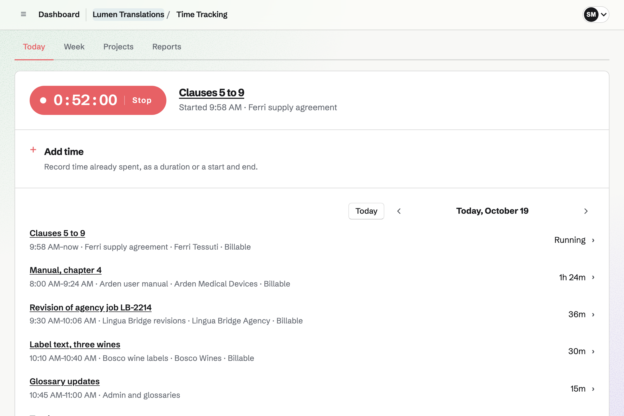Open the SM account dropdown
Image resolution: width=624 pixels, height=416 pixels.
(596, 14)
